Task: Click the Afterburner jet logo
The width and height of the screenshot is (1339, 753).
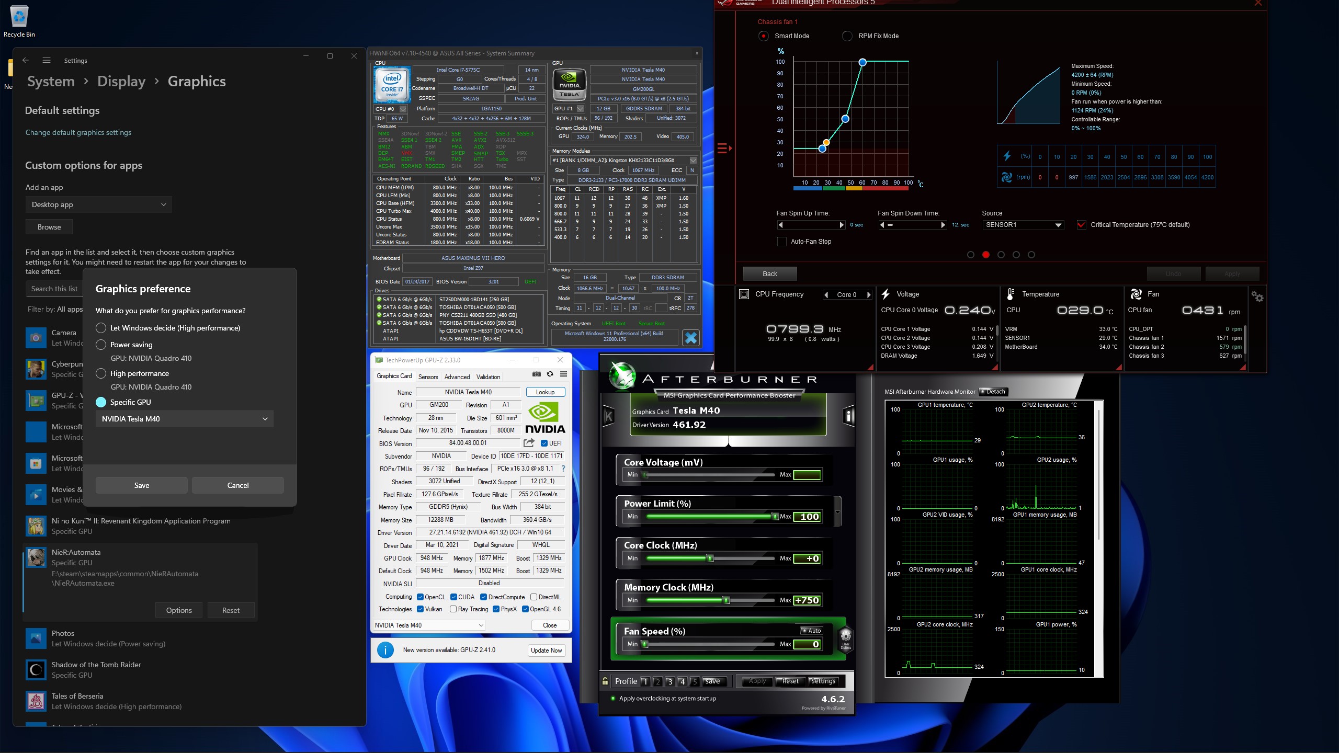Action: 622,376
